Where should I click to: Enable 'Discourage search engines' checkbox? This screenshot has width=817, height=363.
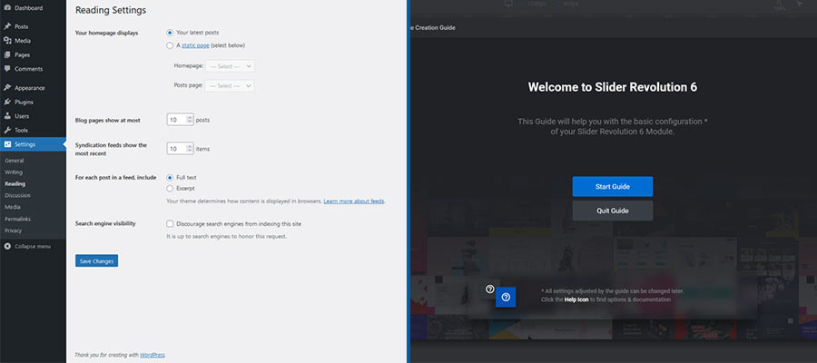[170, 223]
